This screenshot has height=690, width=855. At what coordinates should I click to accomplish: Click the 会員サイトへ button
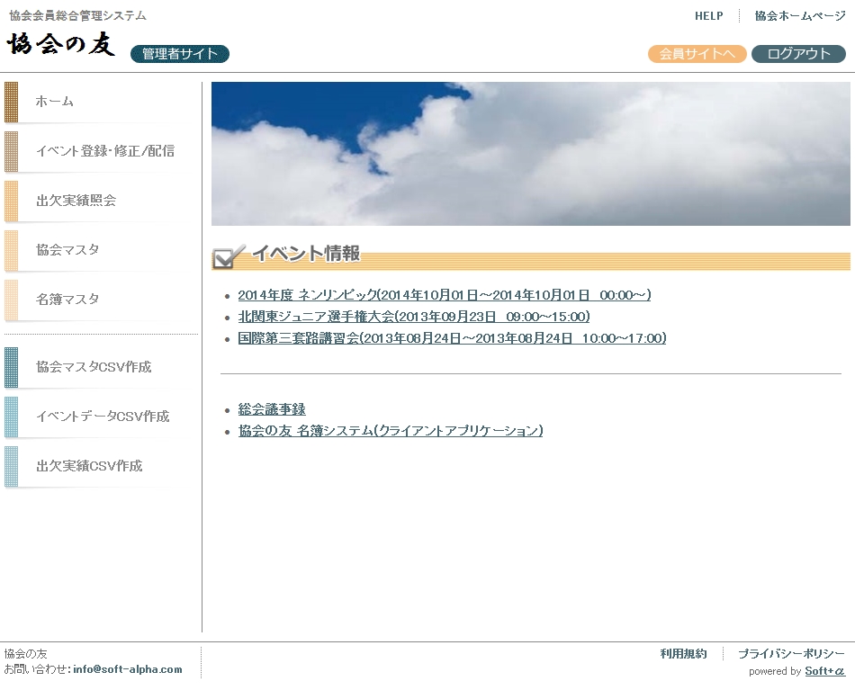[697, 54]
